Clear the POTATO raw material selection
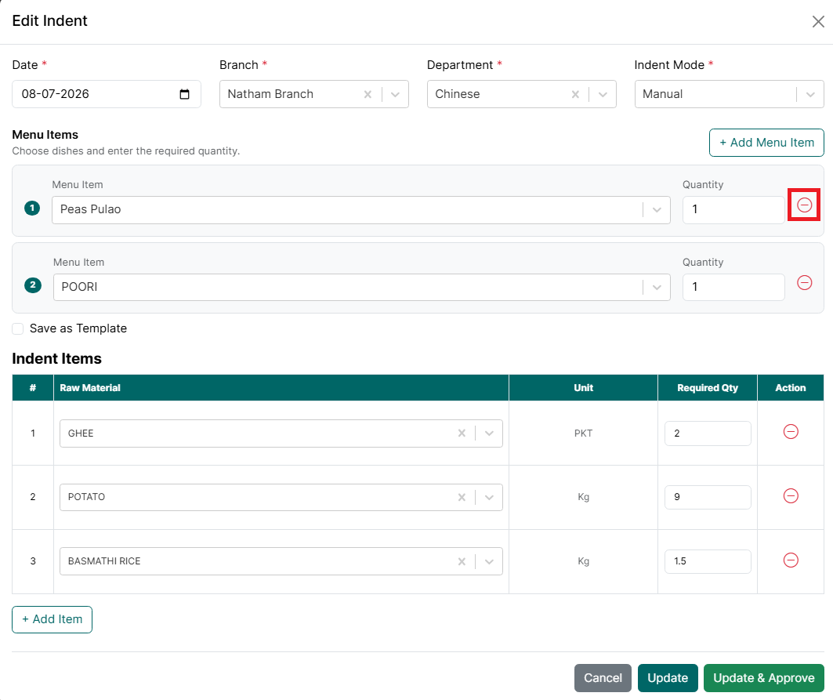This screenshot has height=700, width=833. coord(462,498)
